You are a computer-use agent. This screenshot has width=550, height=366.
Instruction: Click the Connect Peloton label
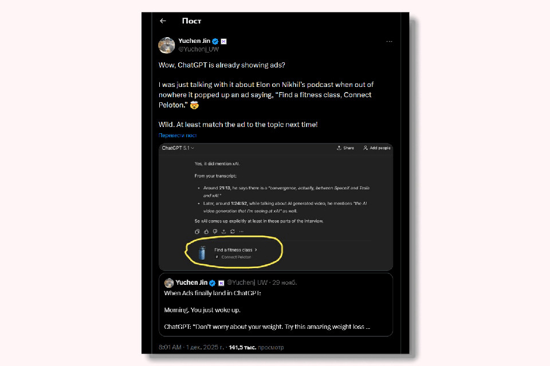[x=236, y=257]
